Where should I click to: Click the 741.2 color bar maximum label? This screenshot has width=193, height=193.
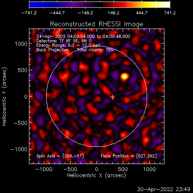click(170, 13)
